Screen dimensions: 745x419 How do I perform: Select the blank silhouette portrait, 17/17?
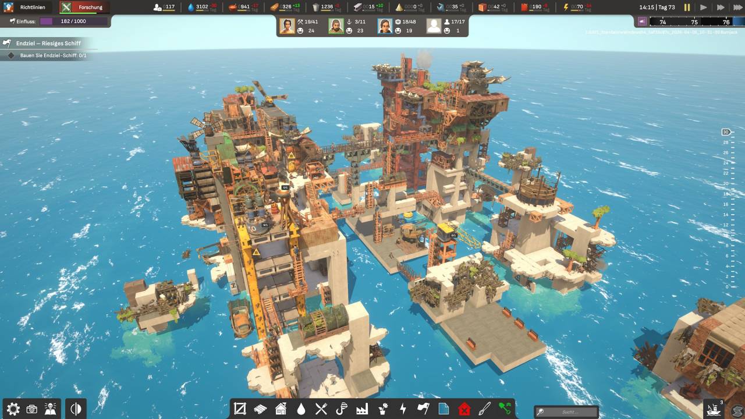click(x=434, y=26)
